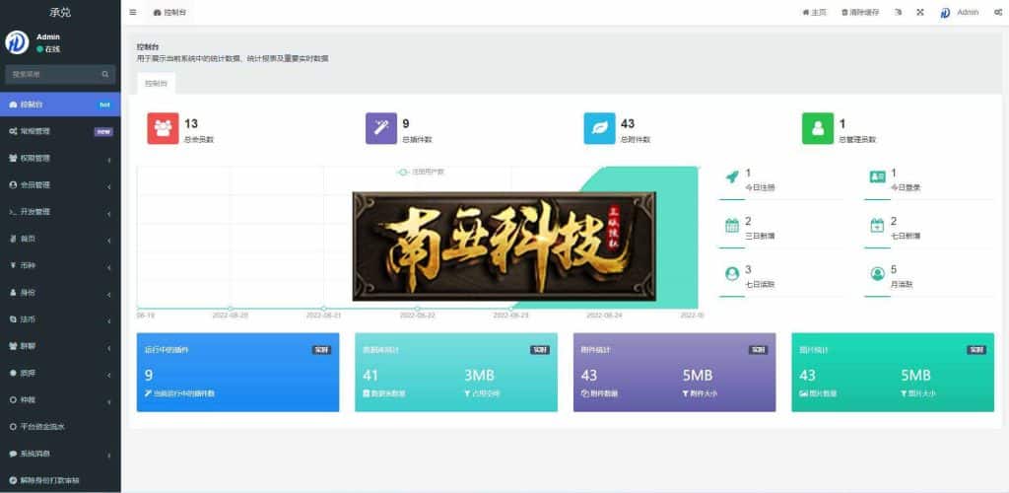Click the 质押 filled circle icon

pyautogui.click(x=13, y=374)
